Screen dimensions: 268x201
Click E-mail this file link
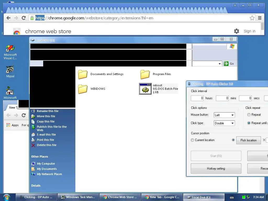point(46,135)
